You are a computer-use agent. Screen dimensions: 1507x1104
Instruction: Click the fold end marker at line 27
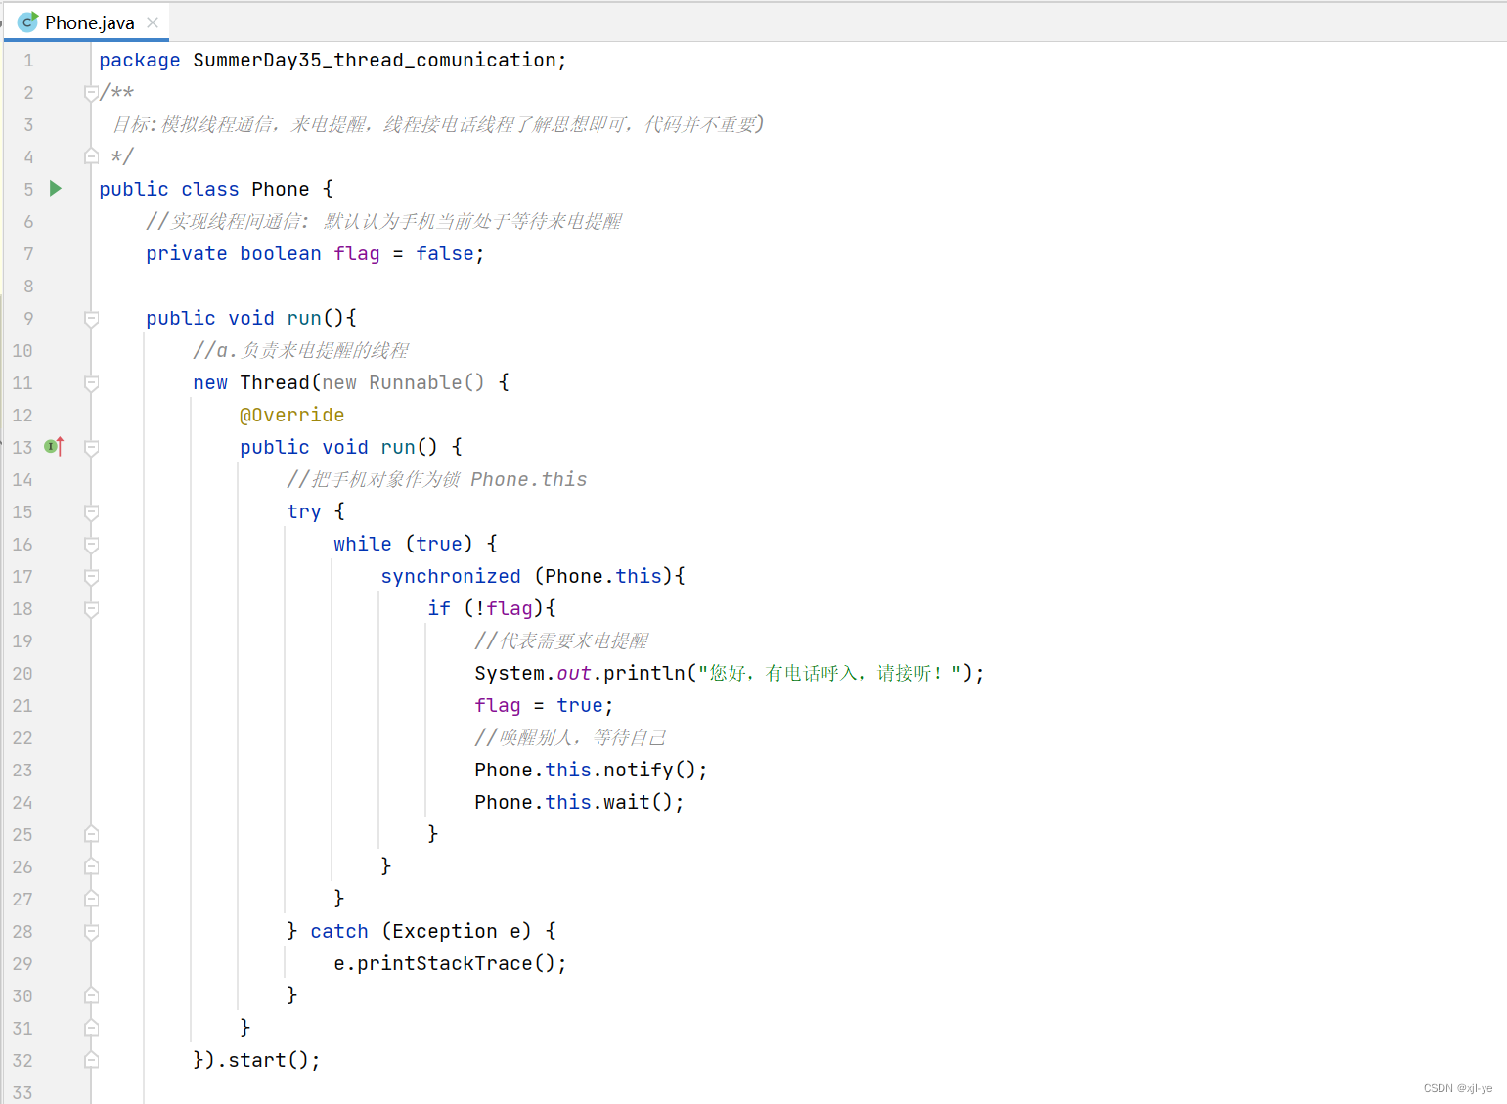tap(91, 899)
